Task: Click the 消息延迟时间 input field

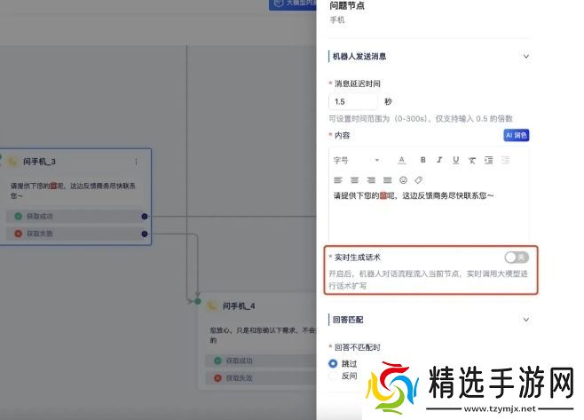Action: pos(353,101)
